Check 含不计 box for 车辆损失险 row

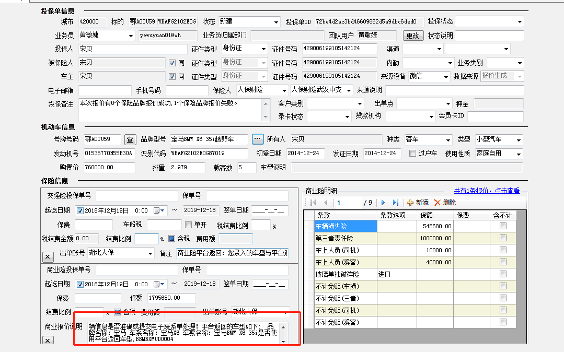point(503,226)
